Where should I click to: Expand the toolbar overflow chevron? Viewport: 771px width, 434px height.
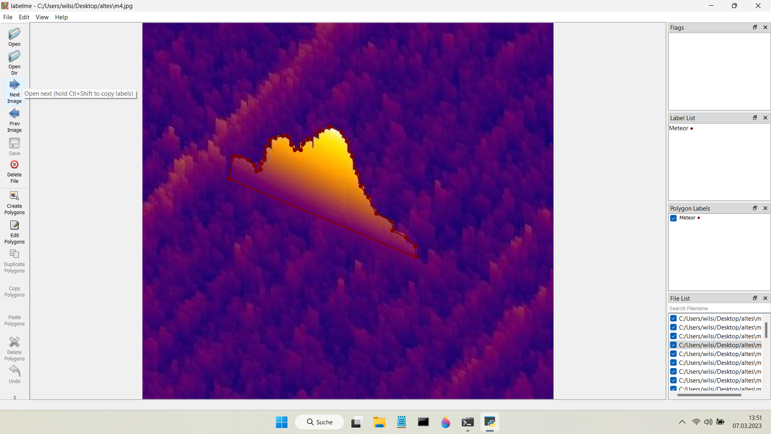(x=15, y=397)
